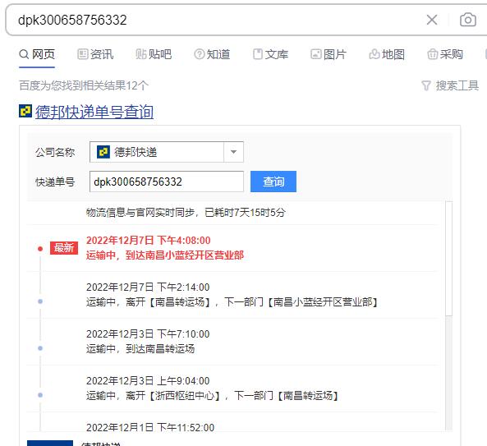
Task: Click the timeline dot for 下午2:14:00 entry
Action: point(40,301)
